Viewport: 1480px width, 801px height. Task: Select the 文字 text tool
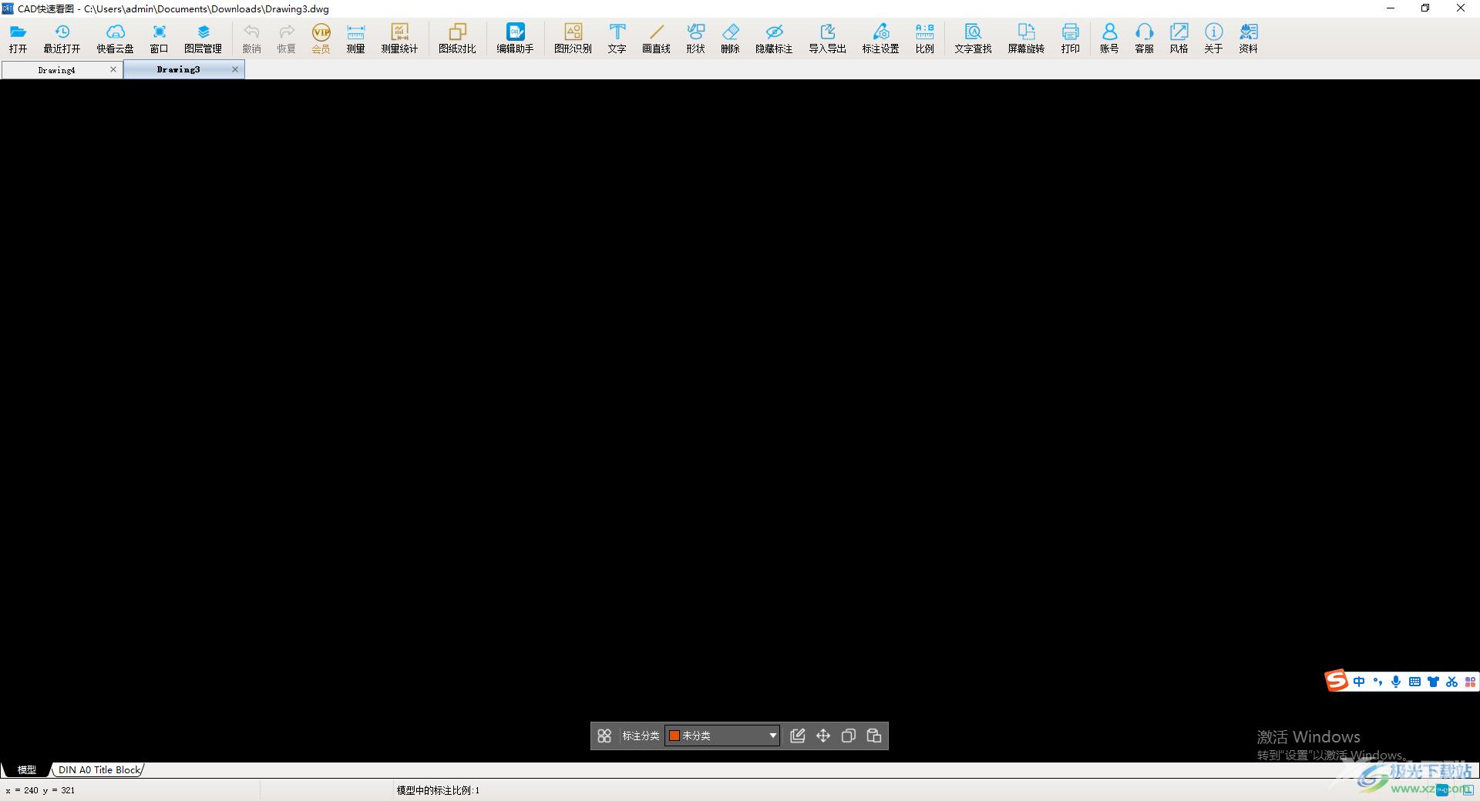click(x=617, y=38)
